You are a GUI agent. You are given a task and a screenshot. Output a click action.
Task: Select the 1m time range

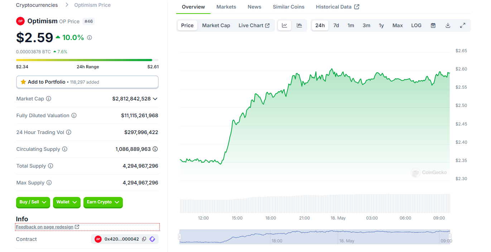pyautogui.click(x=351, y=25)
